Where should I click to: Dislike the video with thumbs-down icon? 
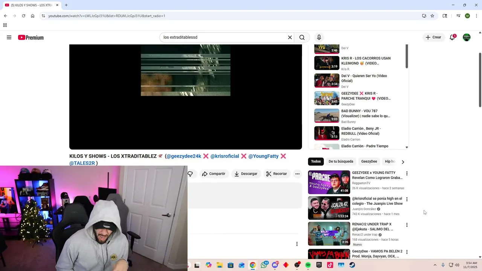coord(190,174)
